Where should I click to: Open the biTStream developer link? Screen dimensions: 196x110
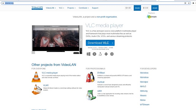(x=145, y=105)
